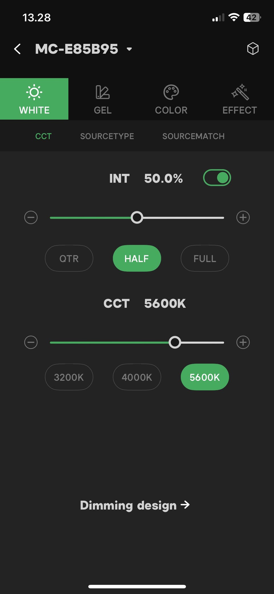Image resolution: width=274 pixels, height=594 pixels.
Task: Switch to the GEL mode tab
Action: (102, 99)
